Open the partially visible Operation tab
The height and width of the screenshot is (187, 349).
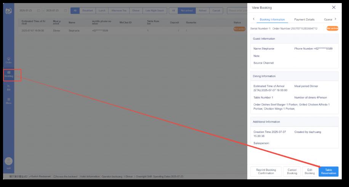pos(328,19)
